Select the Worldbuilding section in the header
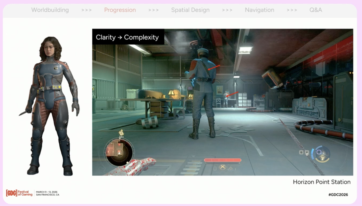The height and width of the screenshot is (206, 362). pos(50,10)
